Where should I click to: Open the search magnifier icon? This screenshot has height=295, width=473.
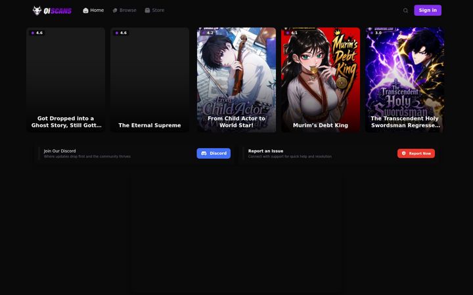click(x=405, y=10)
